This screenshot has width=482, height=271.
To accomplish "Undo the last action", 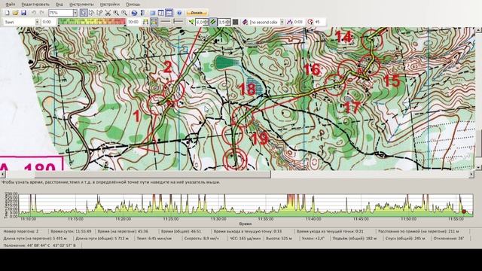I will click(x=34, y=13).
